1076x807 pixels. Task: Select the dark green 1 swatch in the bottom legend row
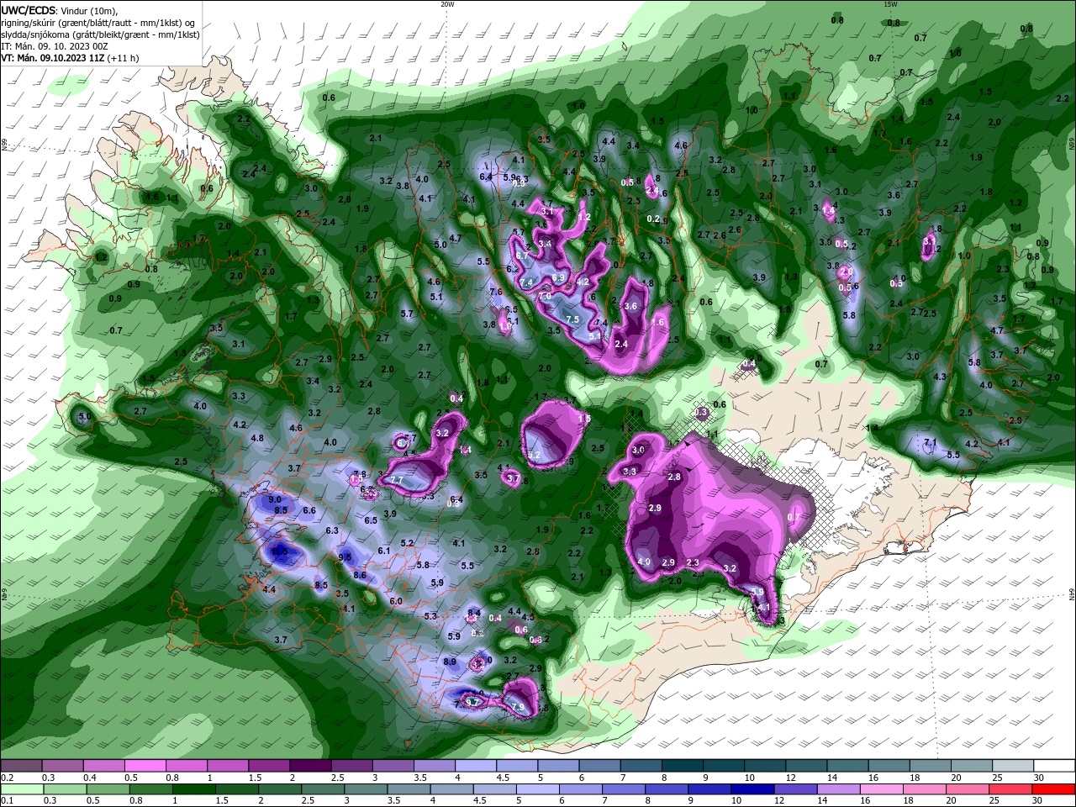194,789
